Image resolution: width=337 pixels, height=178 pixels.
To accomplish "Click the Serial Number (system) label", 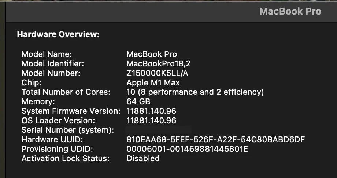I will coord(68,130).
